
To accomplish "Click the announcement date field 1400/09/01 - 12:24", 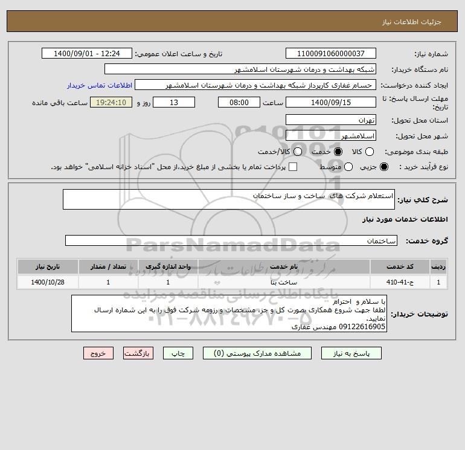I will tap(86, 53).
